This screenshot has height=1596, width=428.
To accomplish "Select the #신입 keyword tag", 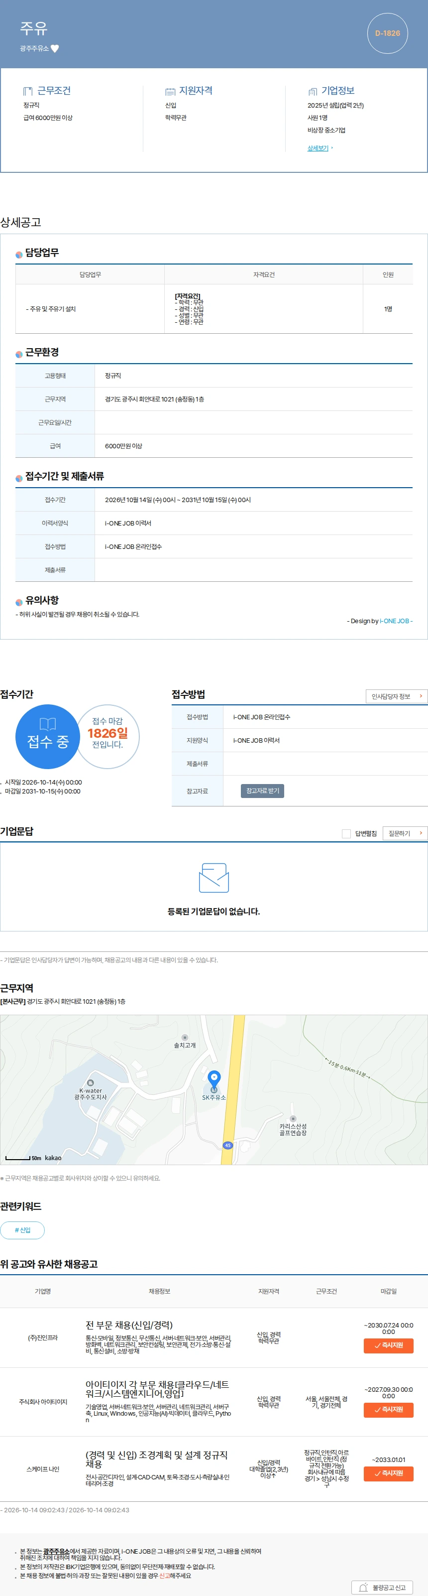I will (22, 1230).
